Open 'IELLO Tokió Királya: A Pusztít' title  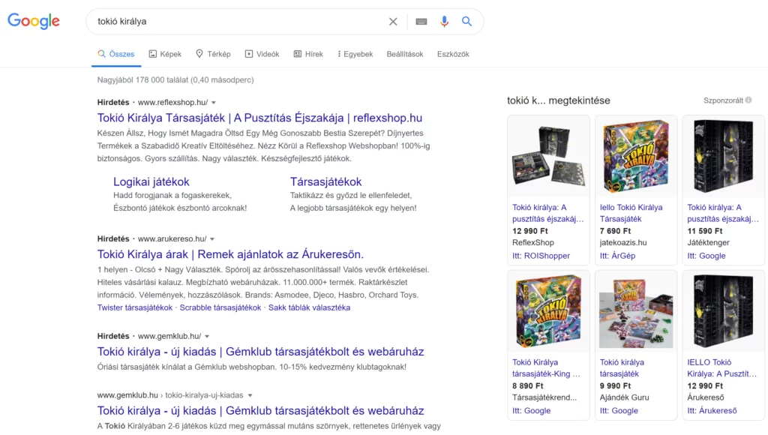722,368
